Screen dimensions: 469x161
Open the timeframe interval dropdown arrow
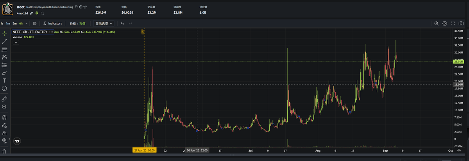pyautogui.click(x=27, y=23)
